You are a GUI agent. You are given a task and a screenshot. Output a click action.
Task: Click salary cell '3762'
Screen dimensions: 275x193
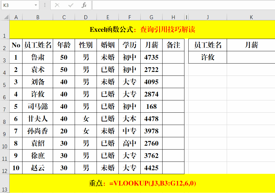click(x=151, y=156)
